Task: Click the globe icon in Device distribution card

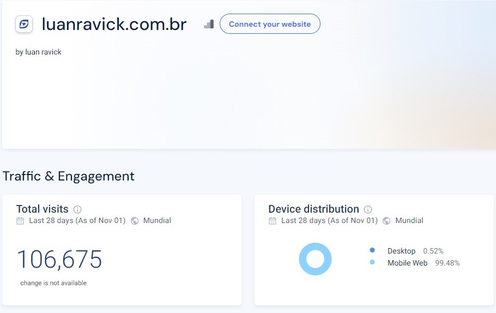Action: coord(386,221)
